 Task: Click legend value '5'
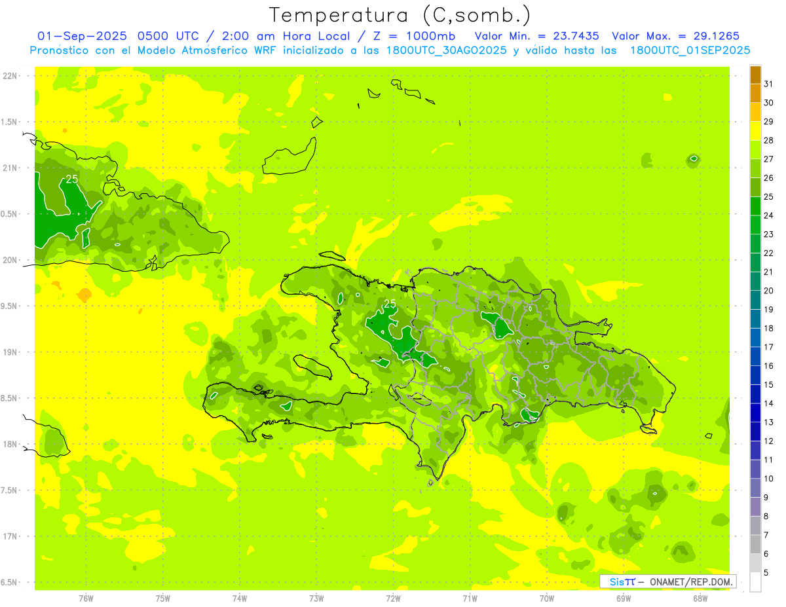point(766,573)
